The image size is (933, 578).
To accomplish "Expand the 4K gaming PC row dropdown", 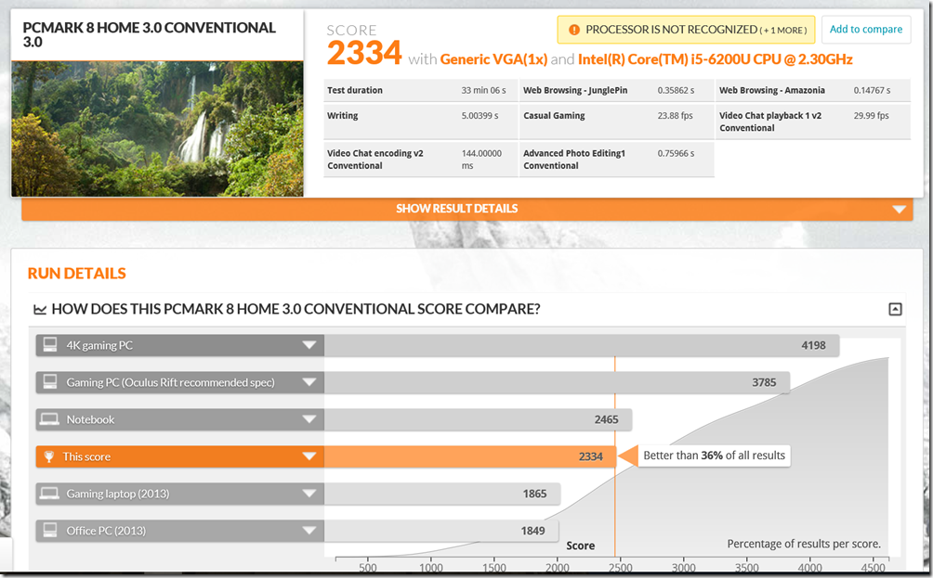I will 309,346.
